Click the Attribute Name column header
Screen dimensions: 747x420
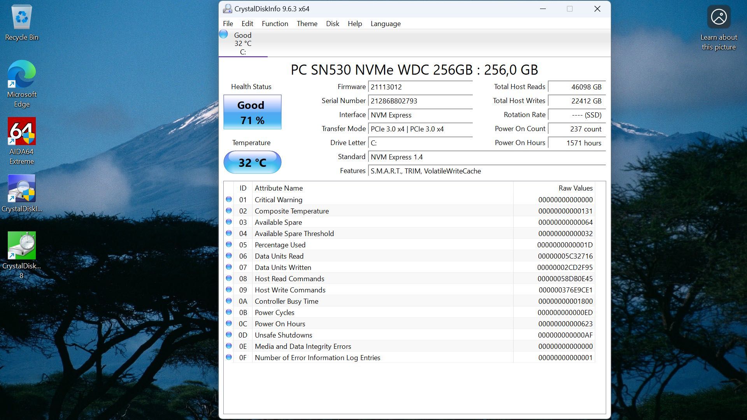383,188
